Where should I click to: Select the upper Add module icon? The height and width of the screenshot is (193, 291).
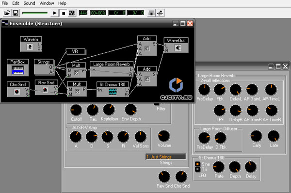pos(147,48)
